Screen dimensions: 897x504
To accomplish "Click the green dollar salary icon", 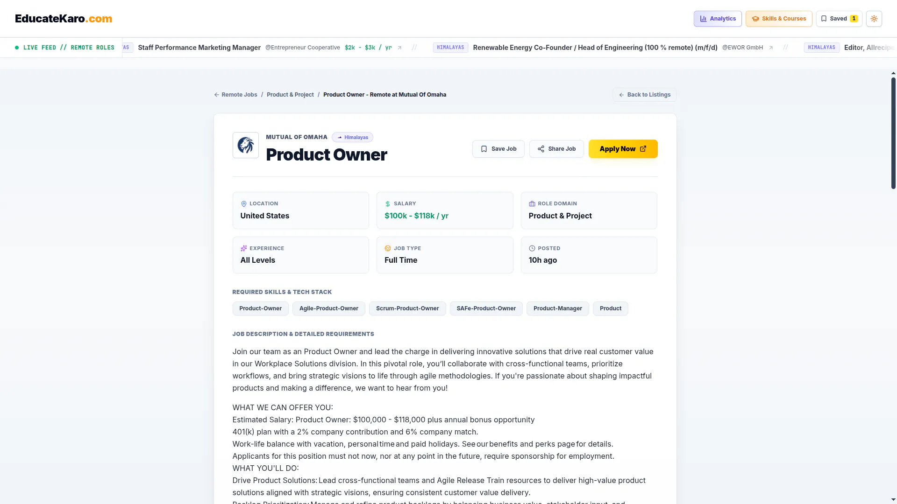I will click(387, 204).
